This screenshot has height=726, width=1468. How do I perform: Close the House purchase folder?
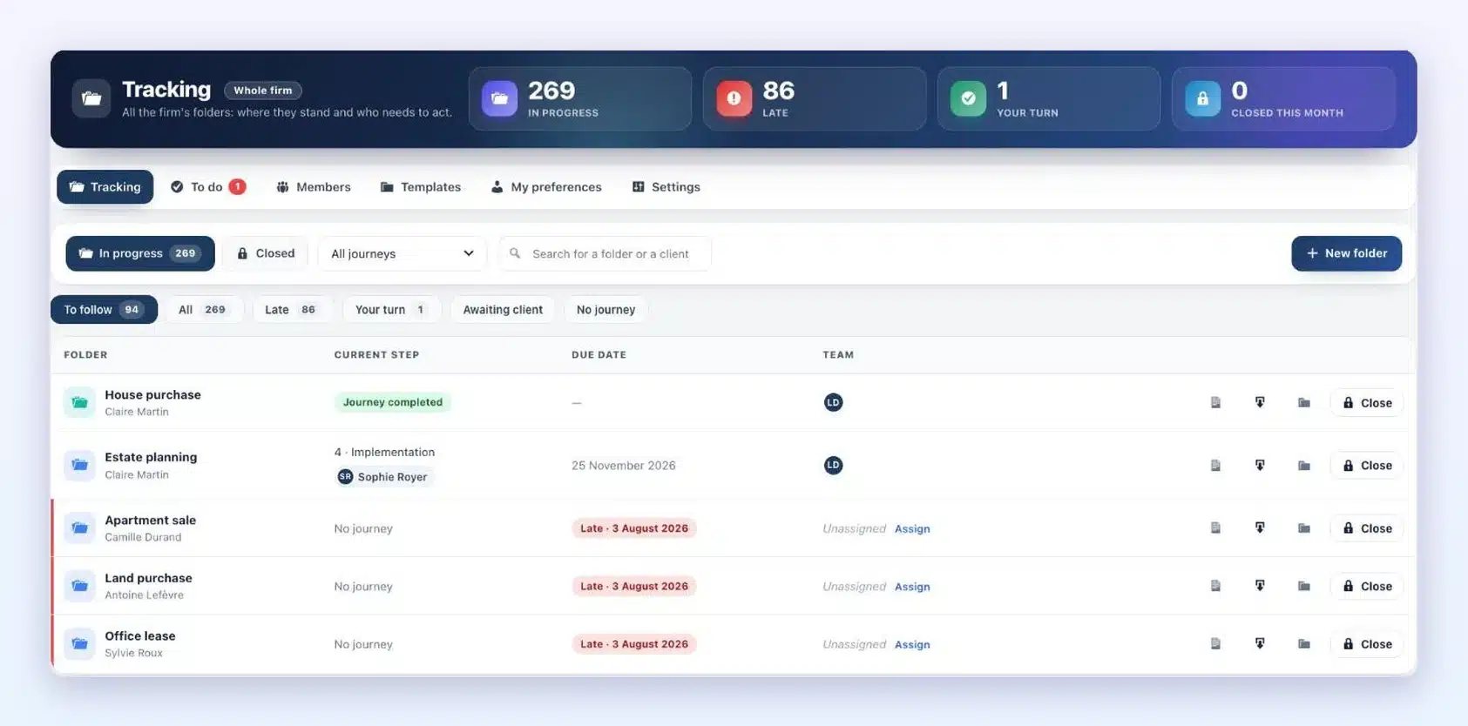click(1366, 402)
